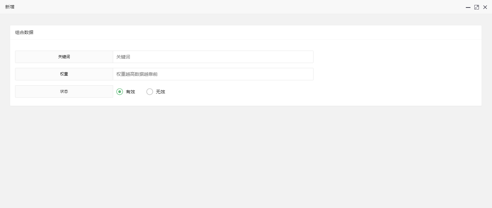Click blank space right of 权重 input
492x208 pixels.
coord(392,74)
